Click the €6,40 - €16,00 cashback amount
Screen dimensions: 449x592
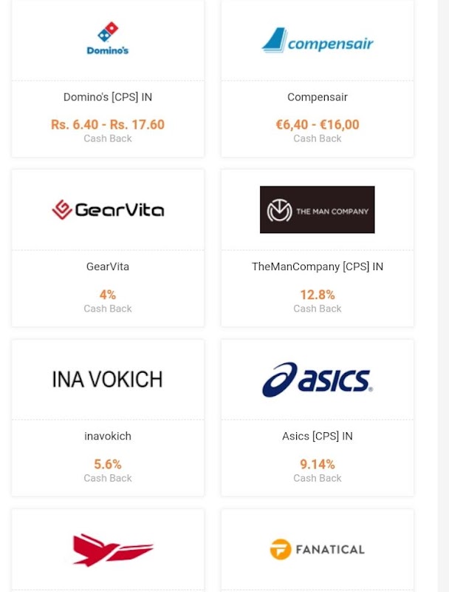coord(318,124)
